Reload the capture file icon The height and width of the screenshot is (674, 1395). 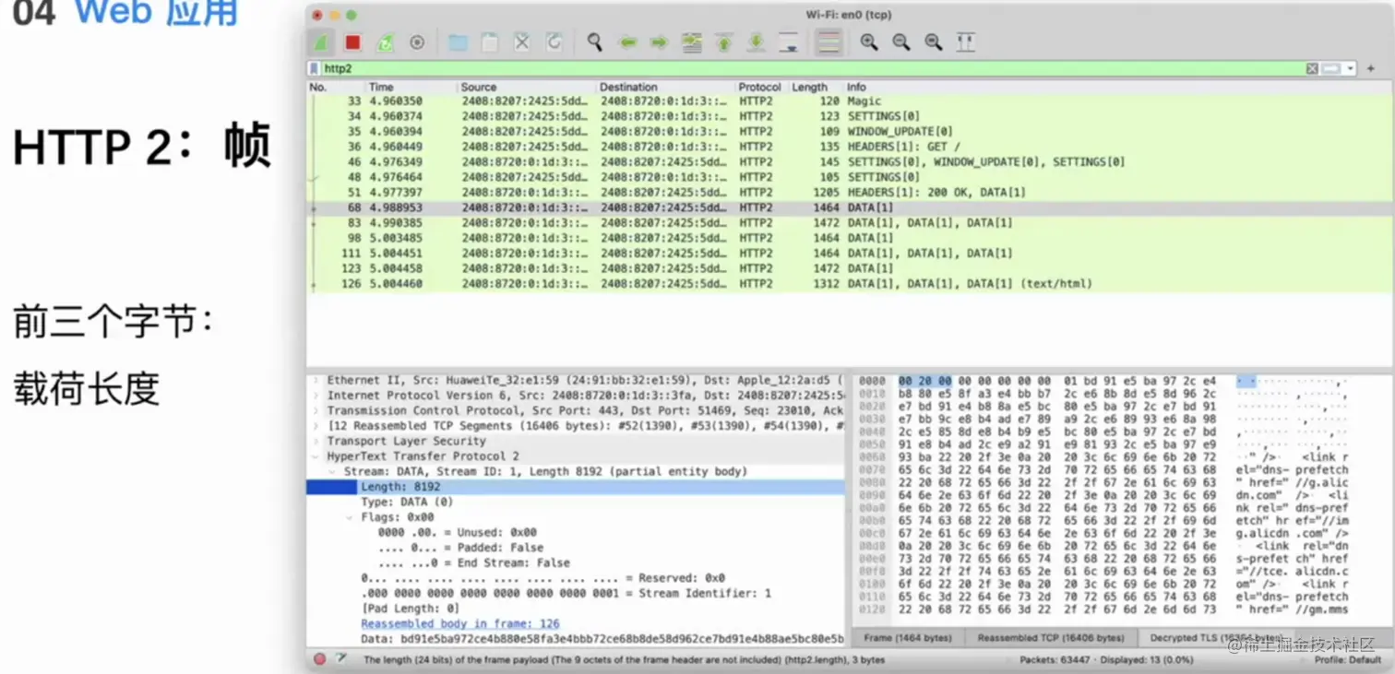(x=554, y=42)
